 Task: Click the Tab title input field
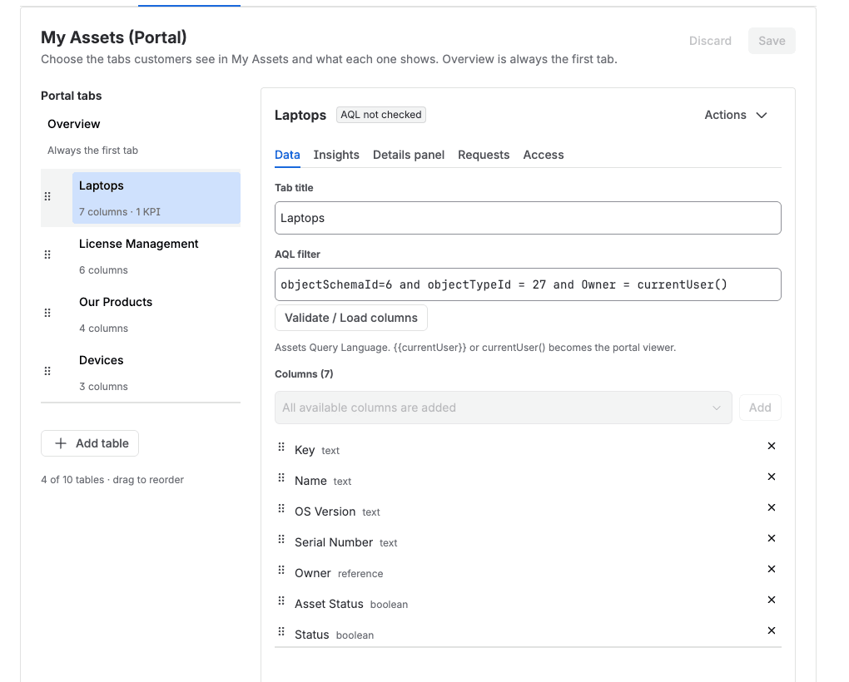tap(528, 218)
